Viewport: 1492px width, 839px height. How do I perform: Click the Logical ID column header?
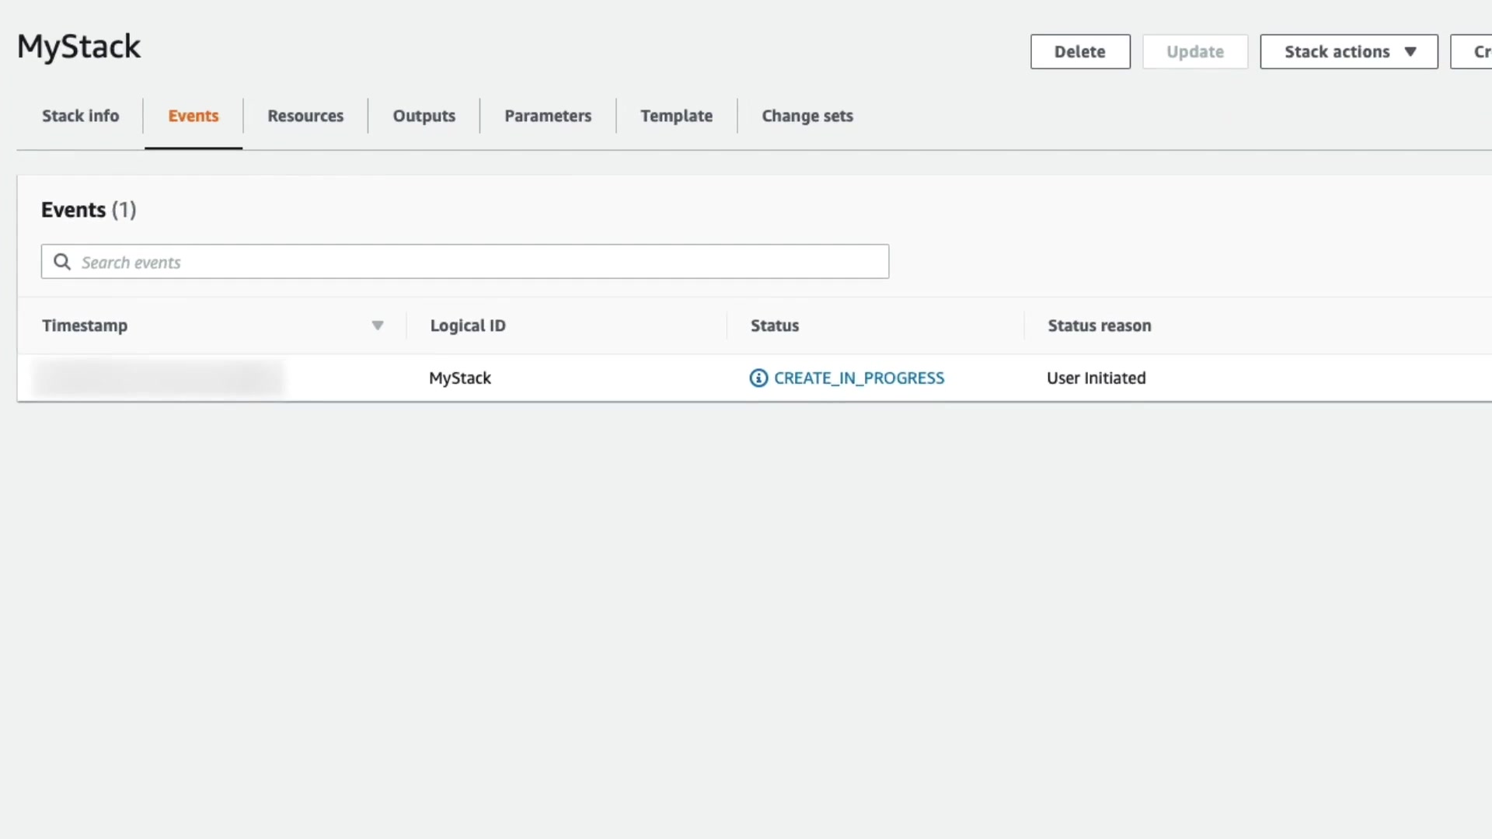468,326
